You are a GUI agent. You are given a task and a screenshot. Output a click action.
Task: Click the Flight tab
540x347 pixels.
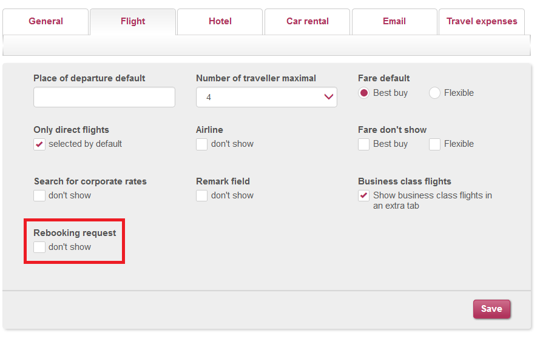[133, 21]
